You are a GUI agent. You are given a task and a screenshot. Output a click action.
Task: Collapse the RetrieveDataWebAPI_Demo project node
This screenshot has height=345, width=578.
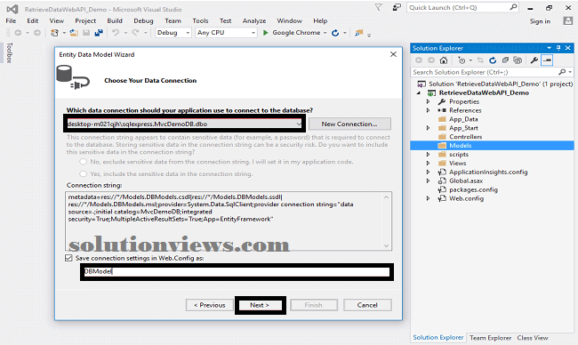point(419,92)
